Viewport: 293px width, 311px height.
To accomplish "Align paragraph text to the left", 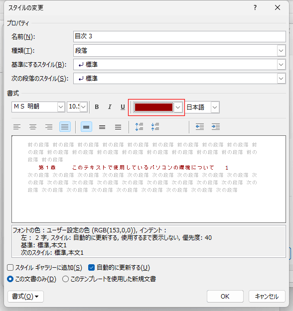I will pyautogui.click(x=17, y=127).
